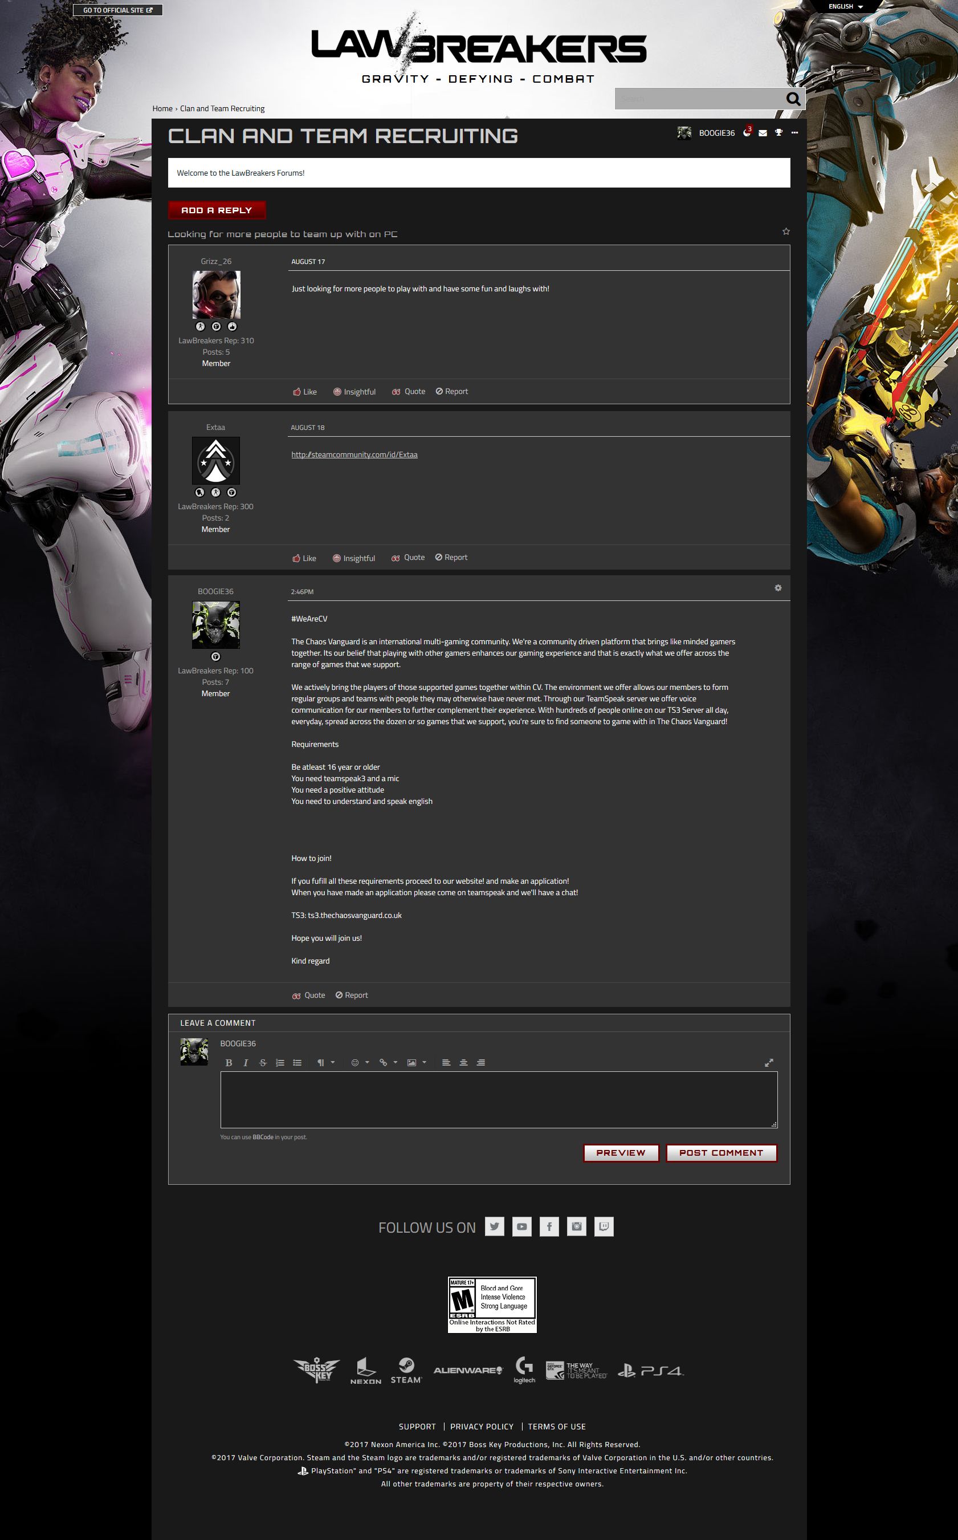Click the GO TO OFFICIAL SITE button
Viewport: 958px width, 1540px height.
tap(118, 10)
